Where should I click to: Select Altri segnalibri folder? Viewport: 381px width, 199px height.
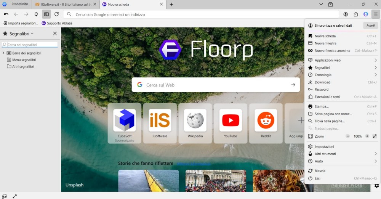coord(21,67)
